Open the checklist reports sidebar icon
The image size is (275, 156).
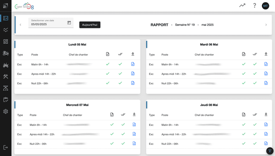(6, 18)
